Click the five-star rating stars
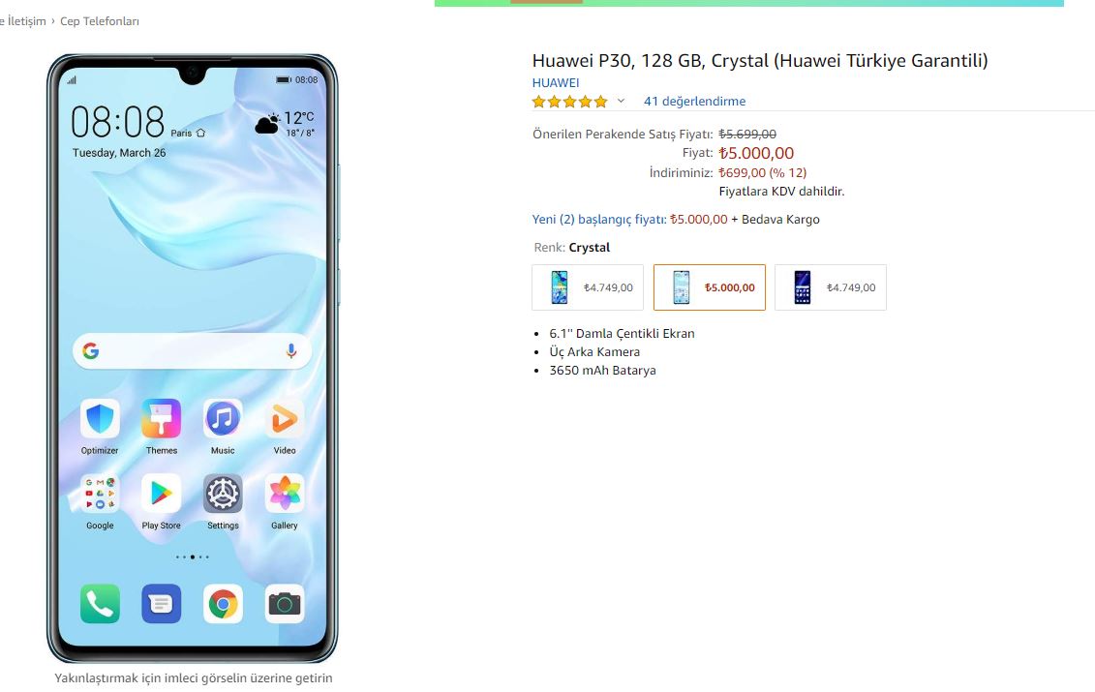 [570, 102]
